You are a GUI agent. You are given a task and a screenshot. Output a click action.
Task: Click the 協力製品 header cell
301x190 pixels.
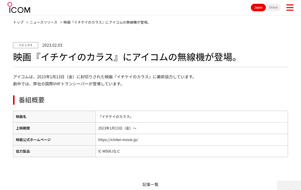coord(54,151)
